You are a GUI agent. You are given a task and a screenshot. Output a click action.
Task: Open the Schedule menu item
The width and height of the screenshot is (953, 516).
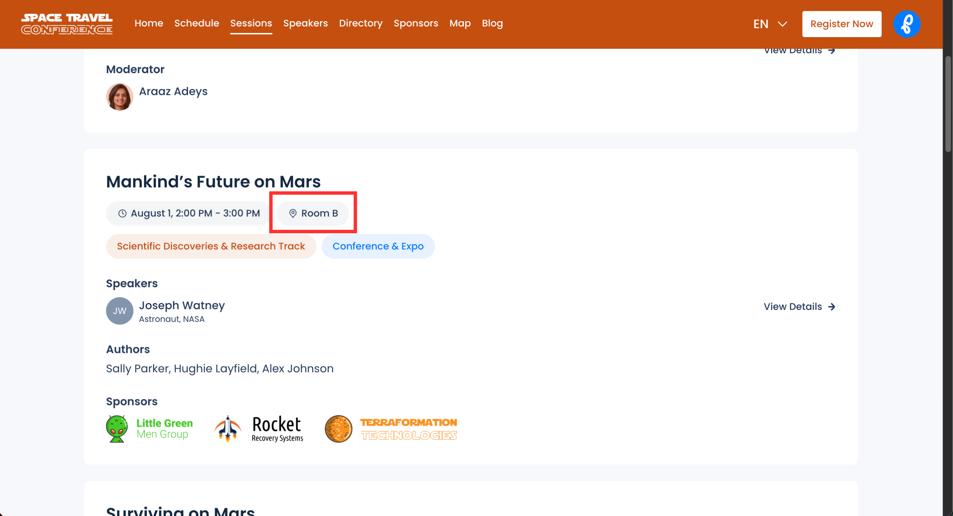coord(197,23)
